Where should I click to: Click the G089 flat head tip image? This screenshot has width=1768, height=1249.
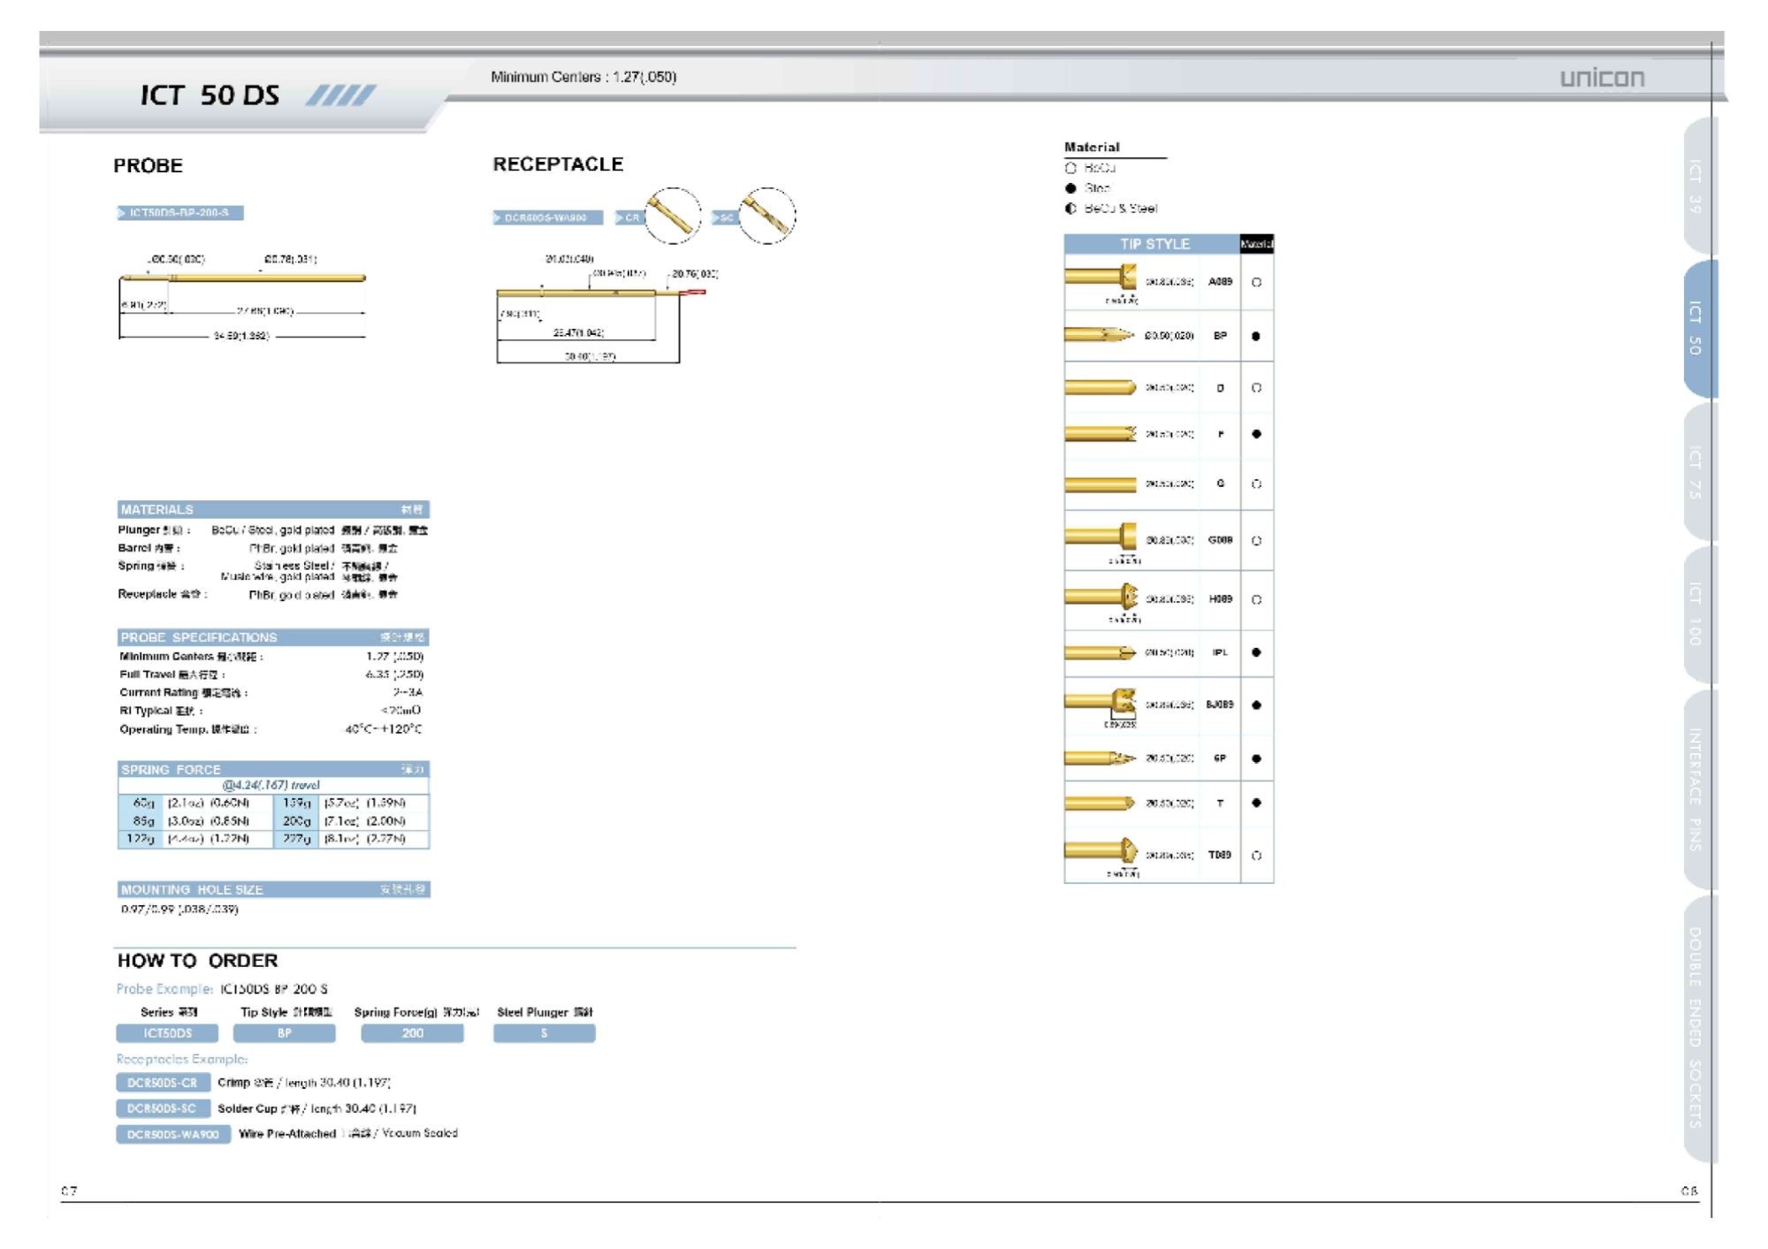tap(1101, 537)
